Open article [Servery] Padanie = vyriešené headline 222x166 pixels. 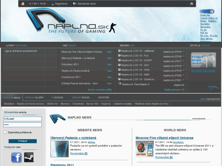coord(73,138)
